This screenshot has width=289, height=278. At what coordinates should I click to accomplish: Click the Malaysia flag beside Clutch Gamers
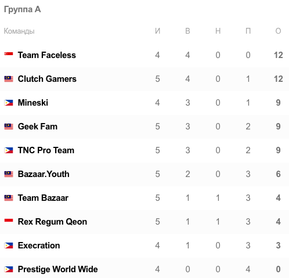pyautogui.click(x=9, y=79)
